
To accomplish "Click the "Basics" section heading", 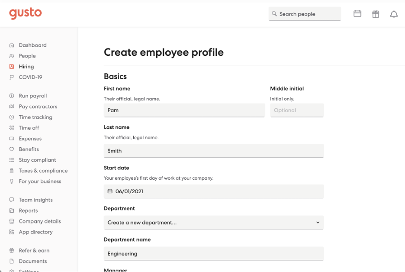I will coord(115,76).
